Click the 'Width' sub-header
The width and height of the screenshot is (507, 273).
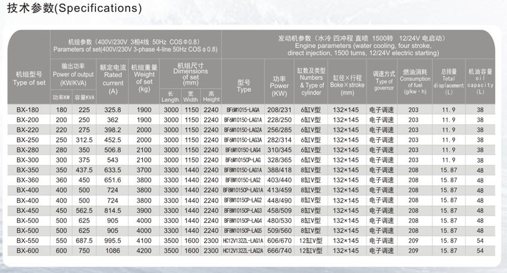click(190, 97)
